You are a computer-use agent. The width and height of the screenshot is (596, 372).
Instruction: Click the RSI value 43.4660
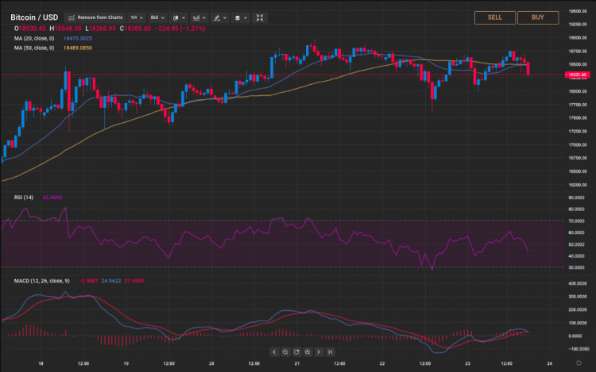[52, 198]
